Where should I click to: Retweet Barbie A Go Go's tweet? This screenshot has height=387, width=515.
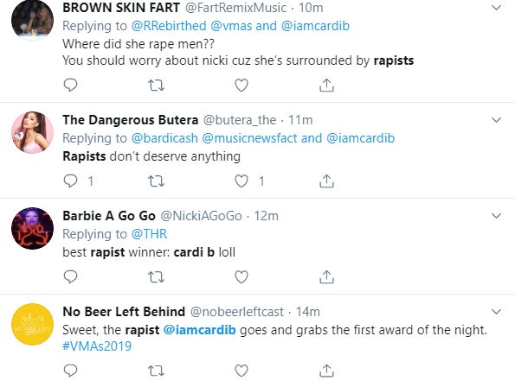coord(156,277)
